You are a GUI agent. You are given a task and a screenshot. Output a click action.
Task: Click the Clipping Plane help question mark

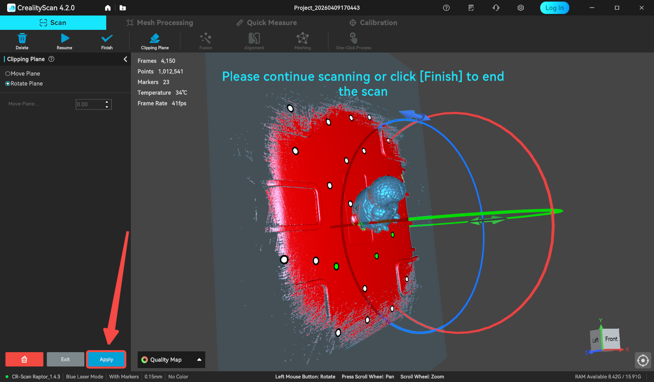pyautogui.click(x=51, y=59)
